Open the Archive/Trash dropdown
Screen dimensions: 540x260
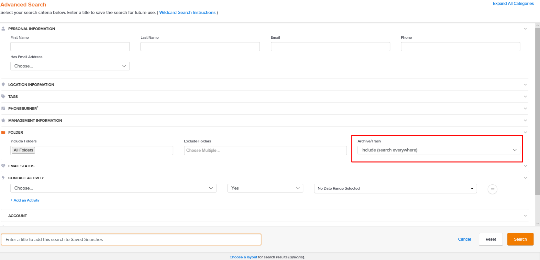pyautogui.click(x=439, y=150)
